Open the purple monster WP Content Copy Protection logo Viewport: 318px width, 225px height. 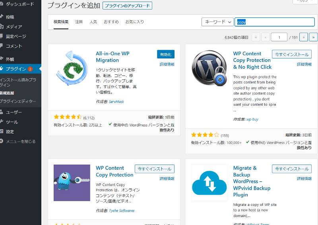pyautogui.click(x=72, y=182)
